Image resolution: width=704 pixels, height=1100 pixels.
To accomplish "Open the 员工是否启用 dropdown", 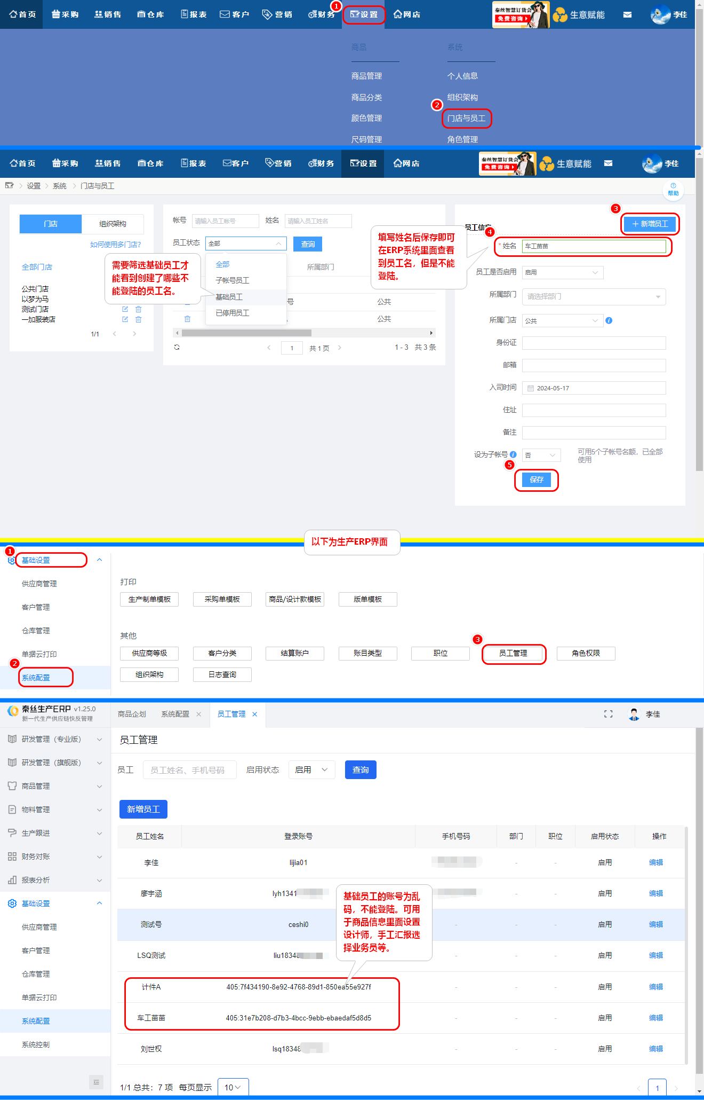I will tap(562, 272).
